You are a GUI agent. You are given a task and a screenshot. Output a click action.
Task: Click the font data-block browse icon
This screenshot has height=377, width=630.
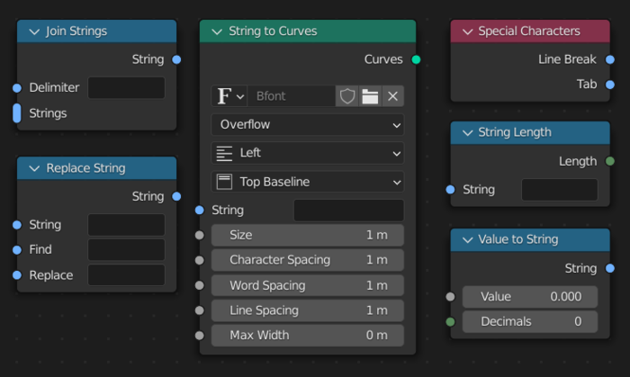tap(229, 96)
